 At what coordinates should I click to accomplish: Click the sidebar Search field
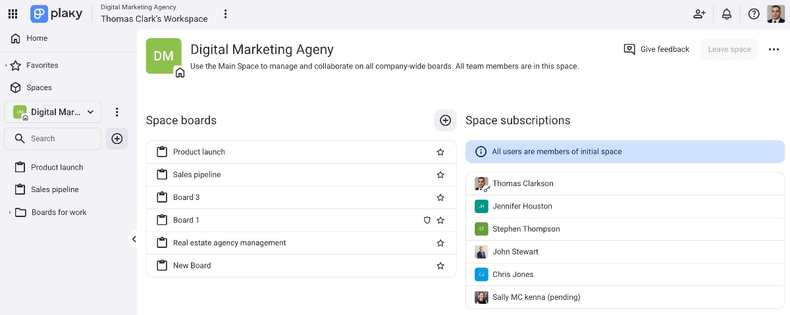pyautogui.click(x=59, y=139)
